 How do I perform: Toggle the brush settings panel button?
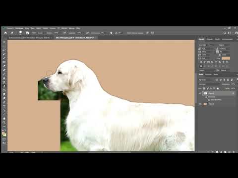pos(28,33)
